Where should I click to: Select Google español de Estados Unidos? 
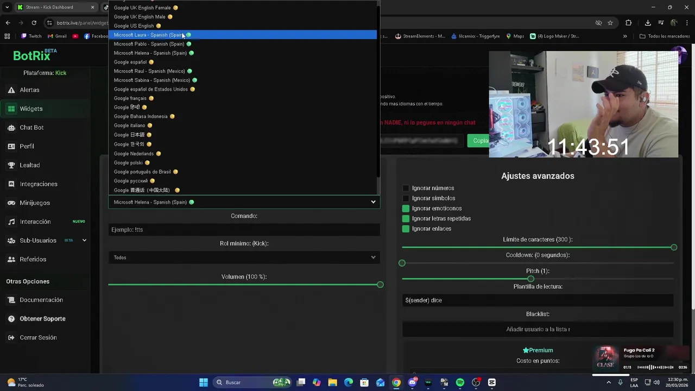[243, 89]
